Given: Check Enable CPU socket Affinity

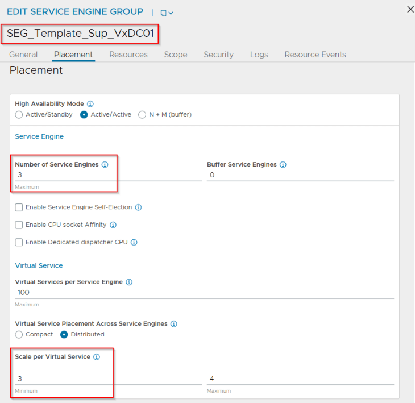Looking at the screenshot, I should (19, 225).
